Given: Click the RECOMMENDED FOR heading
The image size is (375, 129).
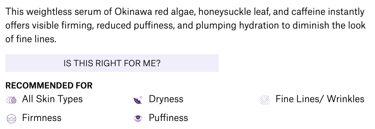Looking at the screenshot, I should click(x=49, y=86).
